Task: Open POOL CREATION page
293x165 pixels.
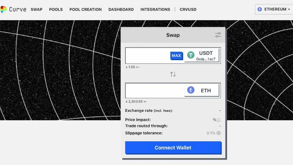Action: (x=86, y=10)
